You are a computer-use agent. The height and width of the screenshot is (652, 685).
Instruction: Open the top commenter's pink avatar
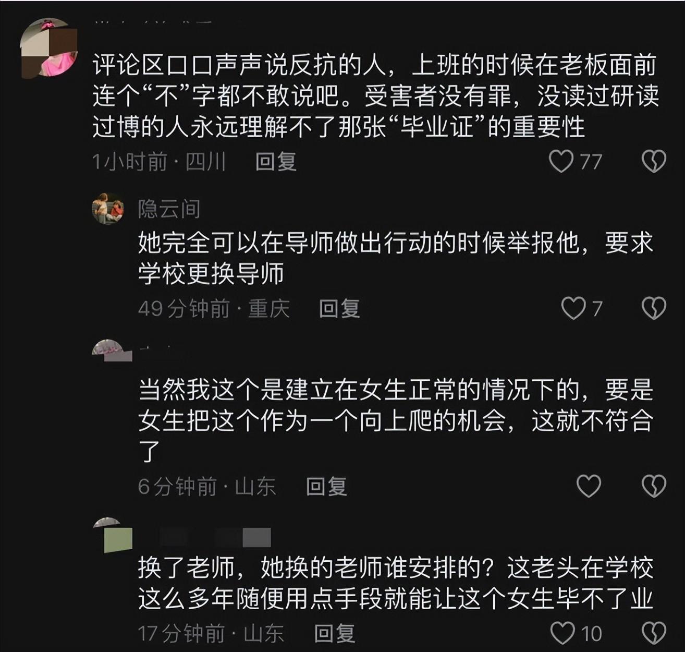(x=50, y=48)
